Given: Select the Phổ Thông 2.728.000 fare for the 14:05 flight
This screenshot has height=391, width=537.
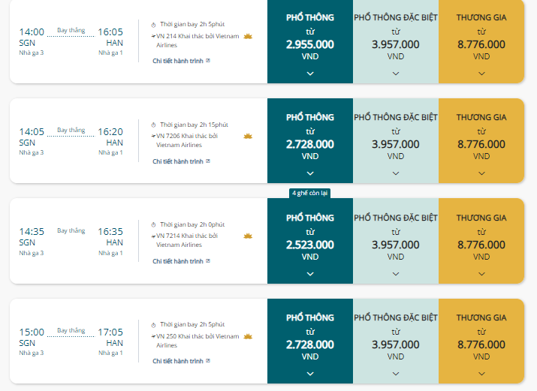Looking at the screenshot, I should coord(310,140).
